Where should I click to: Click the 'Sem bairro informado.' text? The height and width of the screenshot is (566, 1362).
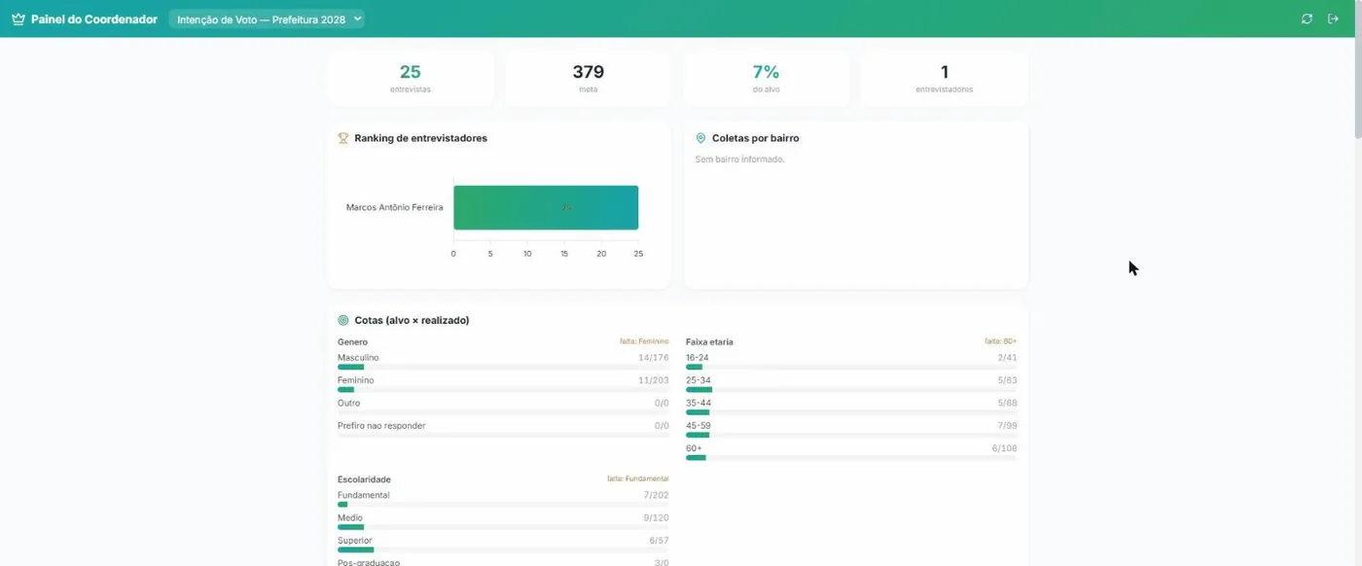tap(739, 159)
